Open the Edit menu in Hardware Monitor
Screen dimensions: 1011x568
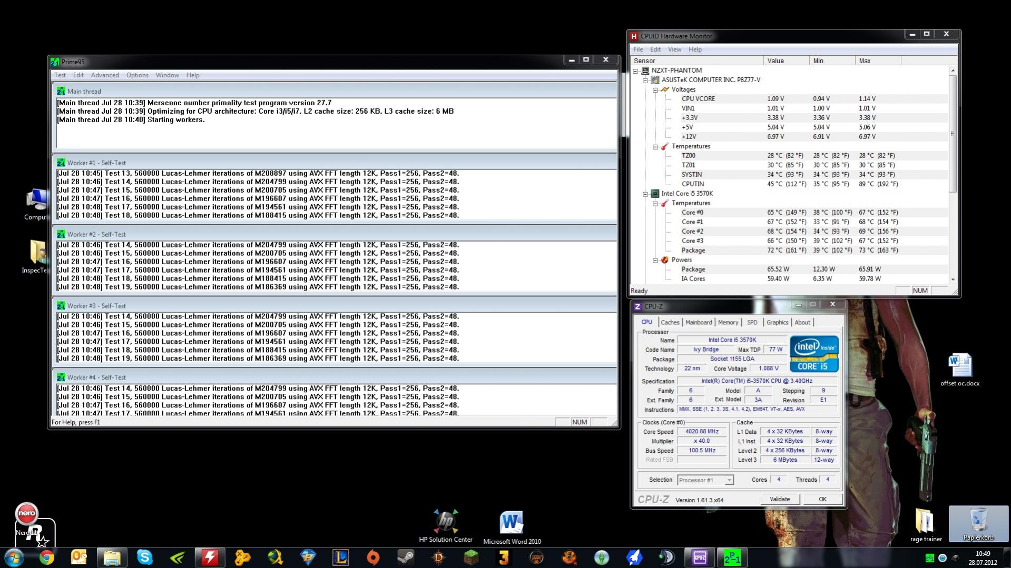tap(655, 49)
